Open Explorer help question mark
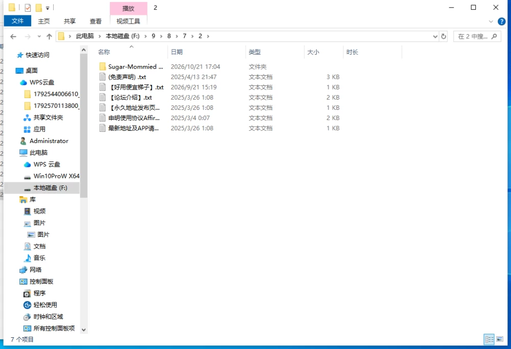 click(x=502, y=21)
